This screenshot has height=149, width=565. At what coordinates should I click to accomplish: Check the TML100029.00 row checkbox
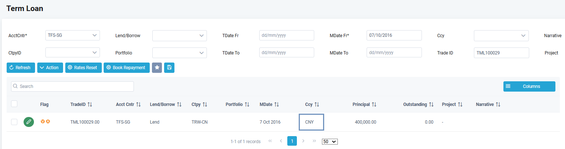click(x=14, y=122)
